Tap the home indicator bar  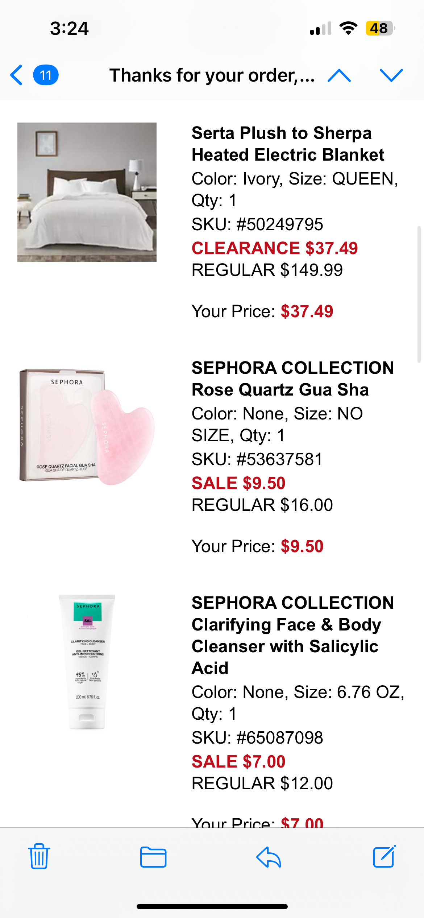[x=212, y=907]
